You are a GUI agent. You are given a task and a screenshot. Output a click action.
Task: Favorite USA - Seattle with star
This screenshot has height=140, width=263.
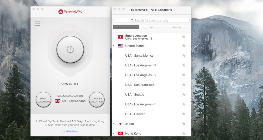184,94
